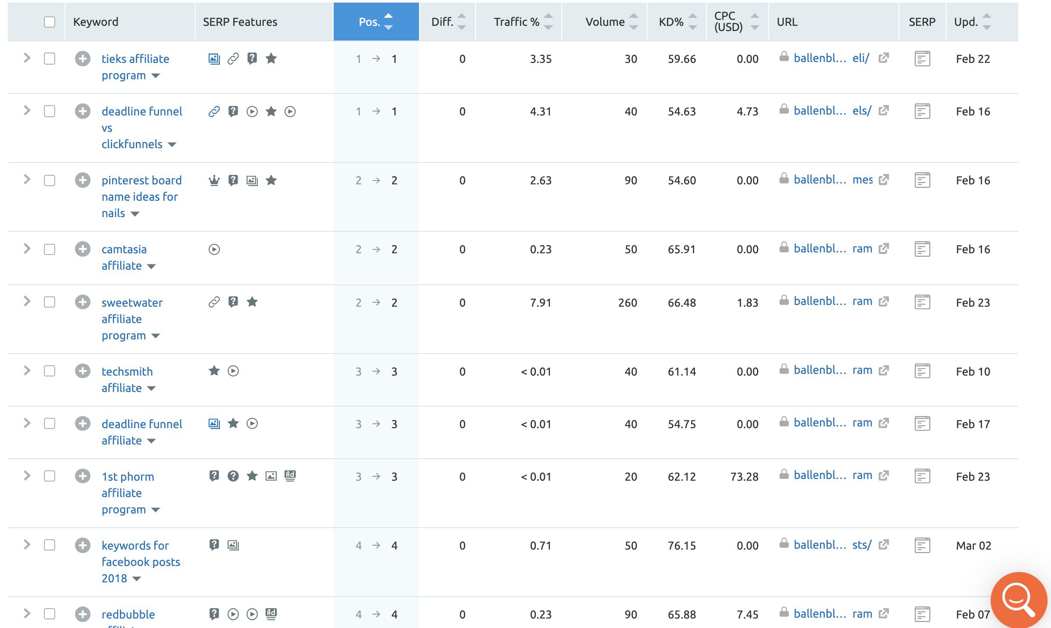The height and width of the screenshot is (628, 1051).
Task: Add deadline funnel vs clickfunnels plus icon
Action: click(x=83, y=111)
